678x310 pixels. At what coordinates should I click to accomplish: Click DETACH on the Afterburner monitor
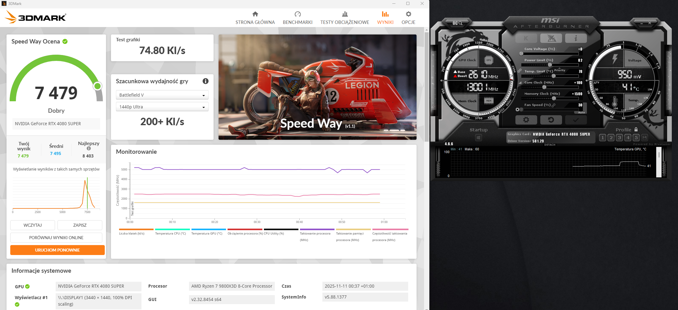[550, 145]
